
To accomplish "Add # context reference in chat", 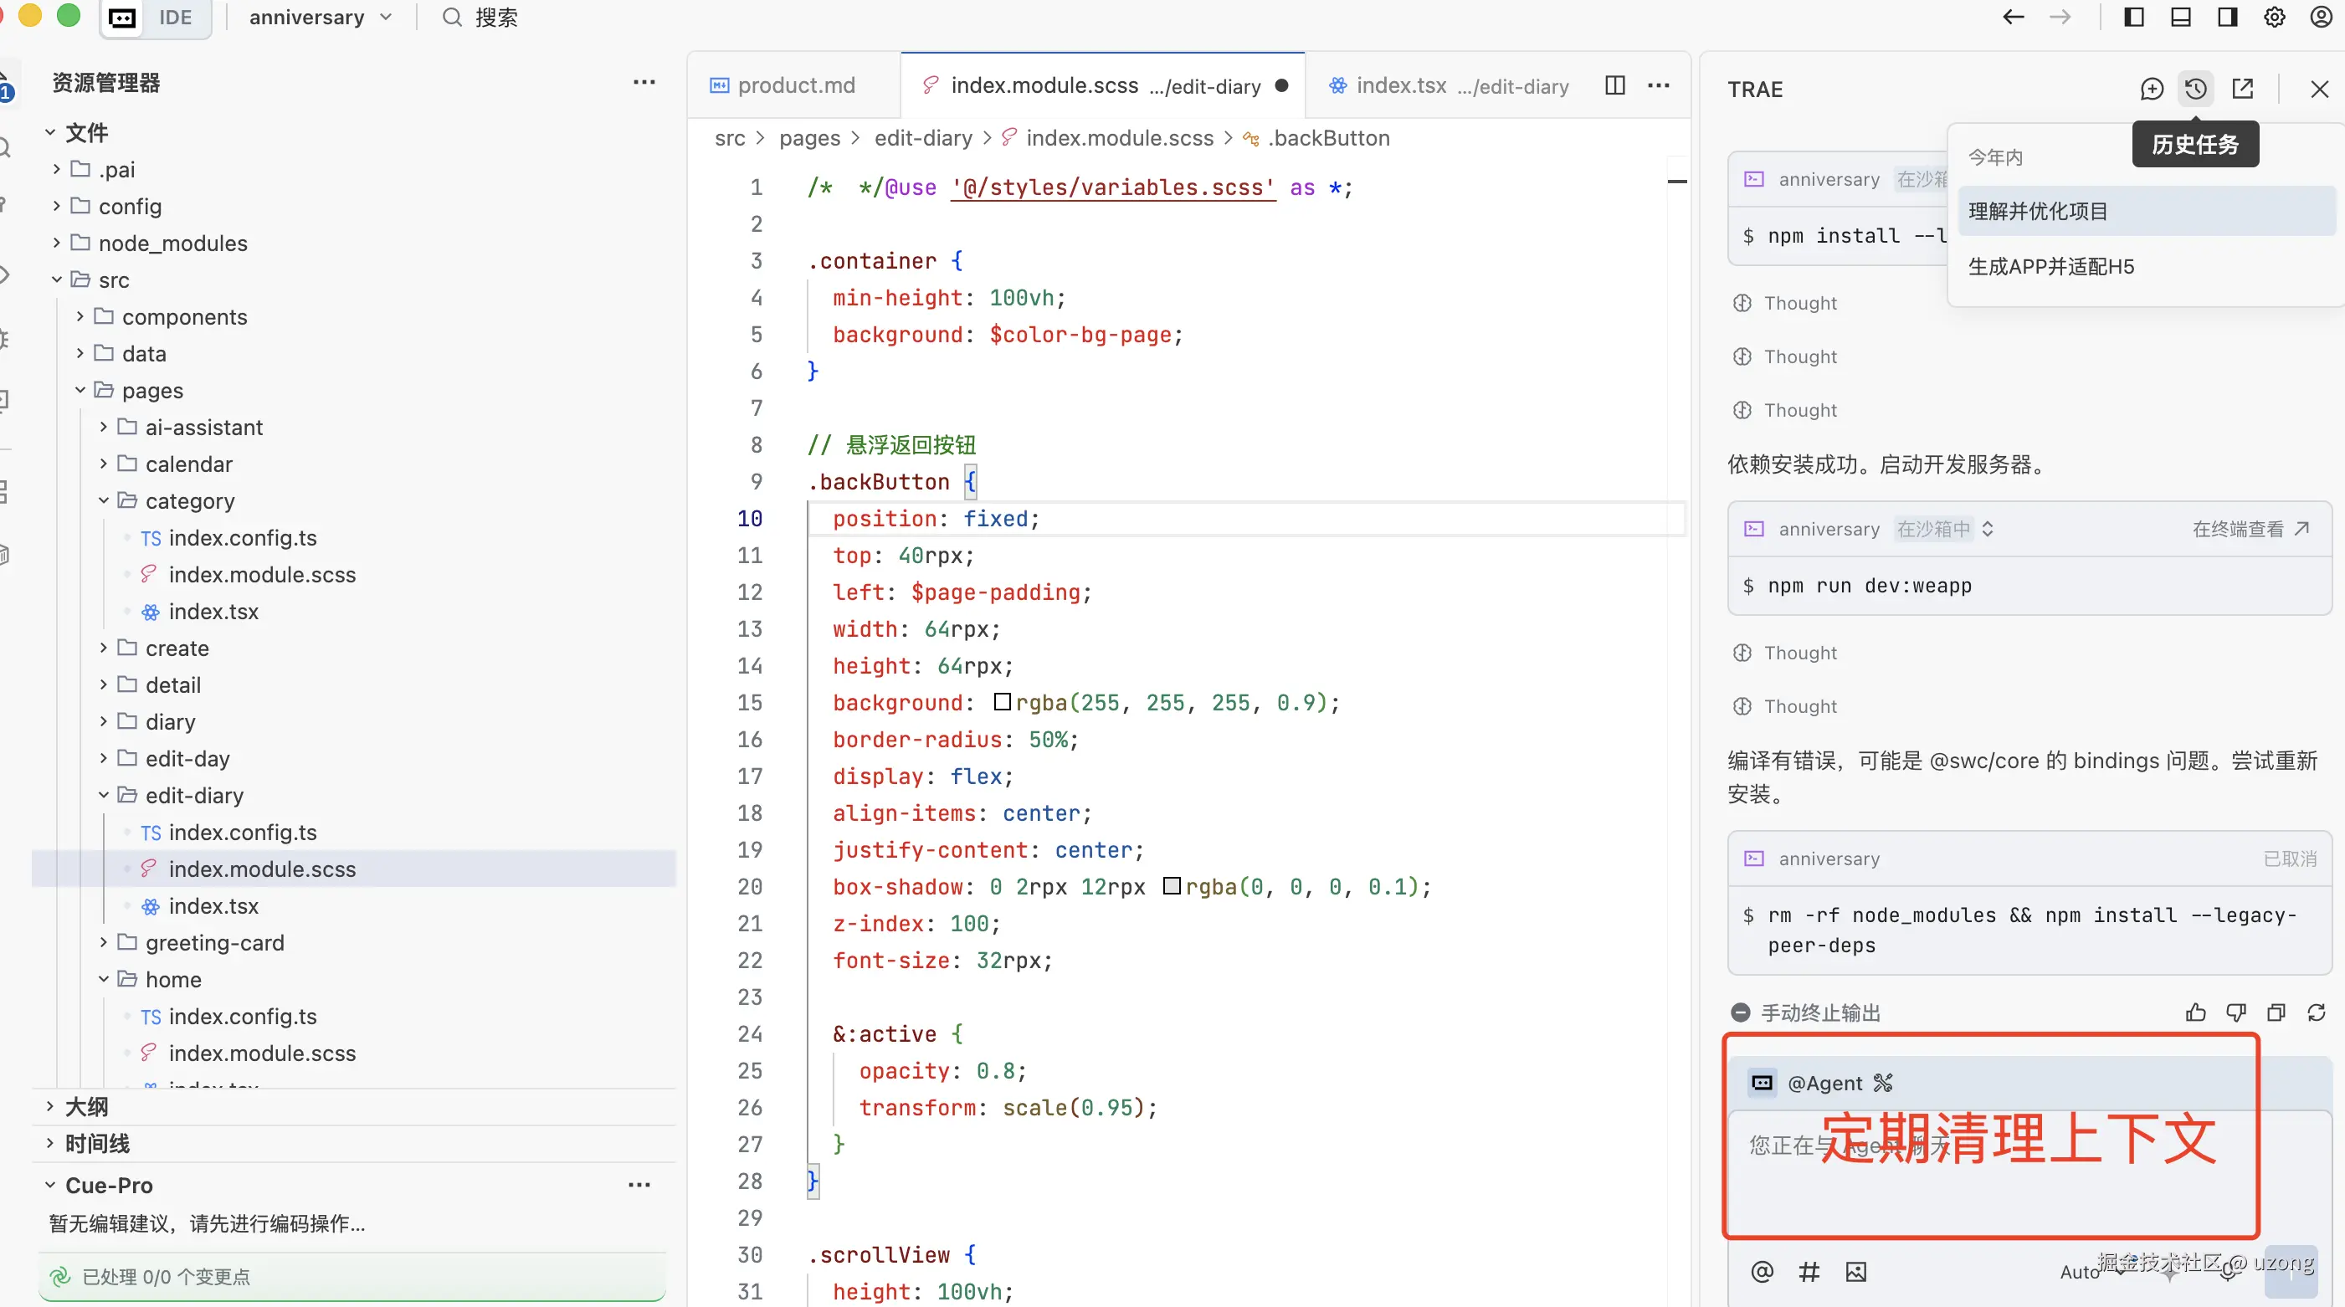I will [1809, 1272].
